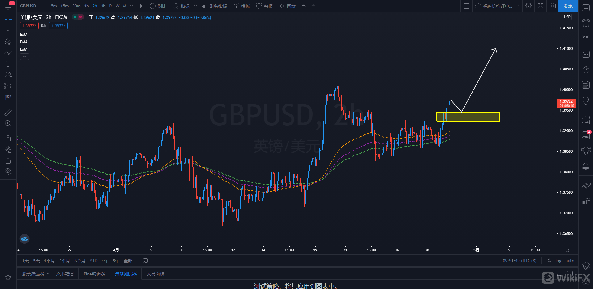
Task: Open the indicators template dropdown arrow
Action: click(195, 6)
